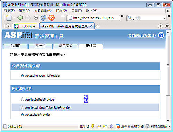
Task: Open the 我的最愛(A) menu
Action: 43,11
